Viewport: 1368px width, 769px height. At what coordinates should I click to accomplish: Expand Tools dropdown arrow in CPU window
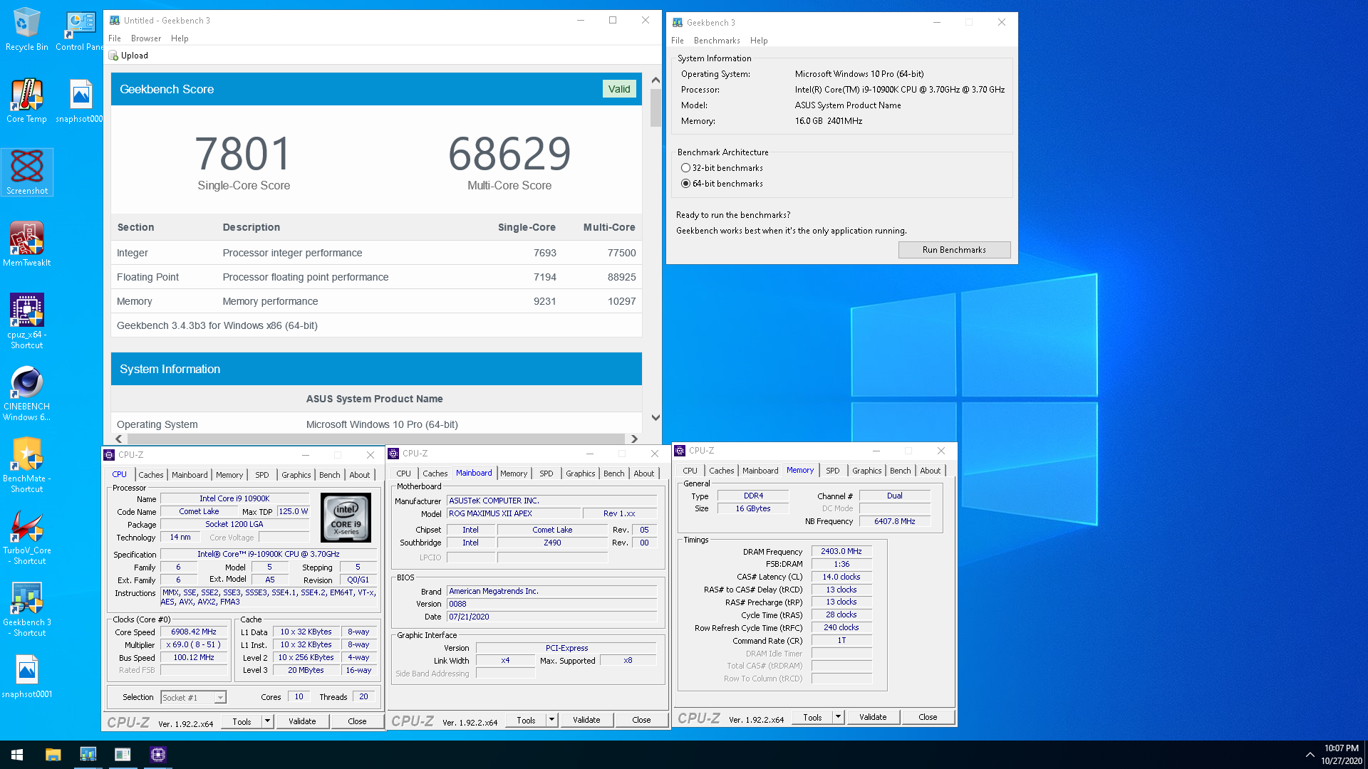coord(267,721)
